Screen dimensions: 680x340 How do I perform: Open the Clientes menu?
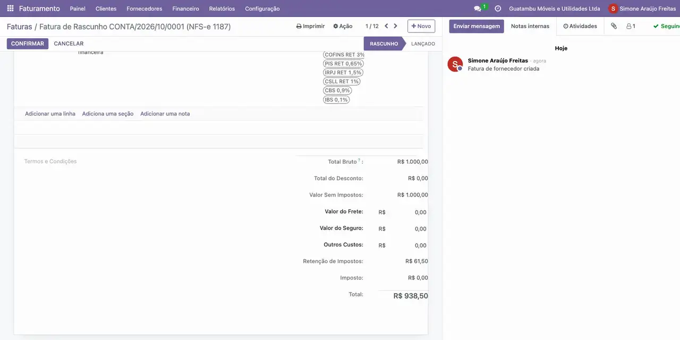tap(106, 8)
